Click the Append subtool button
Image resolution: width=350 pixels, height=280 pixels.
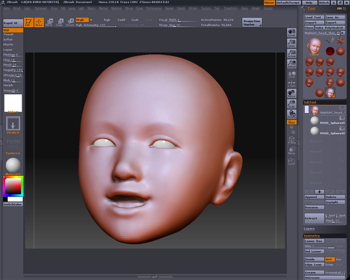[x=314, y=197]
